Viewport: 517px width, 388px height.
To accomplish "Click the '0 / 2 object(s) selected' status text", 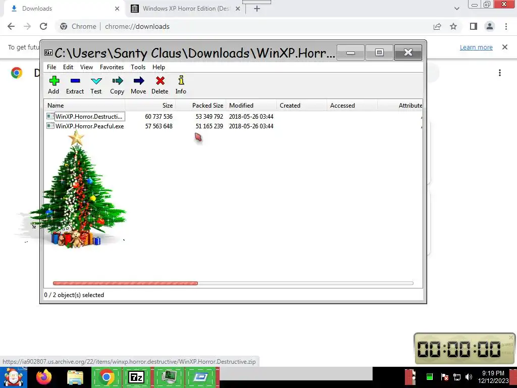I will (74, 295).
